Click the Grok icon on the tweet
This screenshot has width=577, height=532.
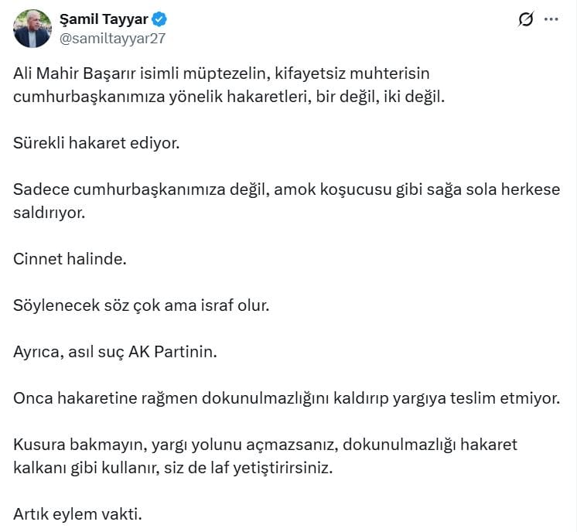coord(526,20)
